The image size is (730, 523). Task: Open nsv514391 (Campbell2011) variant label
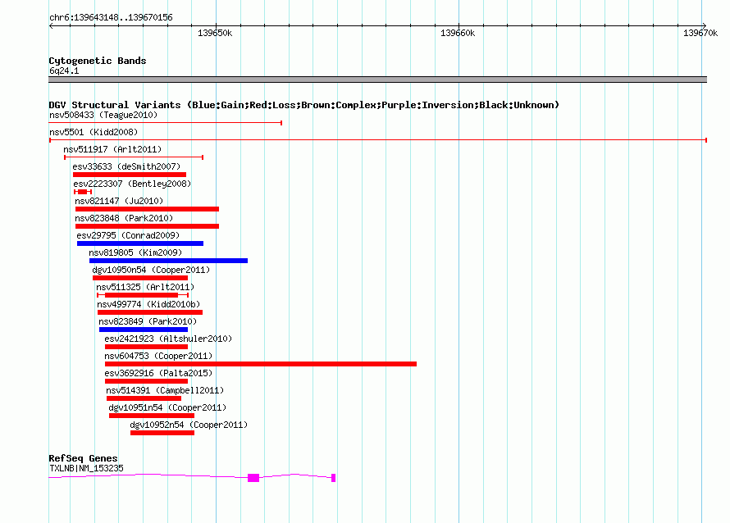click(165, 390)
